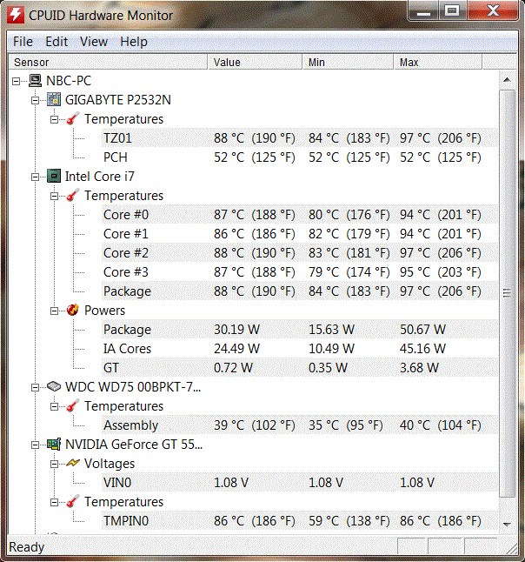525x562 pixels.
Task: Collapse Temperatures under GIGABYTE P2532N
Action: pos(54,119)
